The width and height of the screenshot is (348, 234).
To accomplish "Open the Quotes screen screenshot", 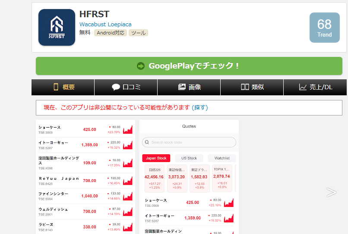I will coord(189,177).
